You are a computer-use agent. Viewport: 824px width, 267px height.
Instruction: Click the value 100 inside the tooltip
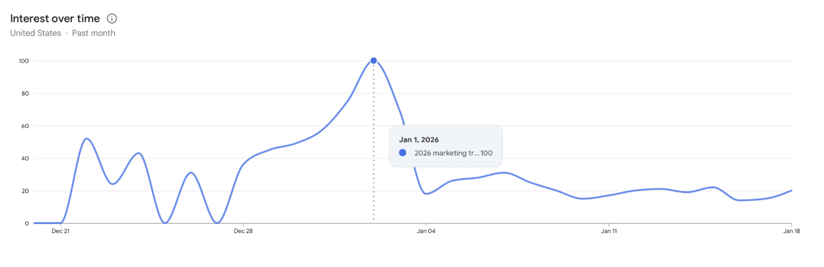[x=486, y=153]
